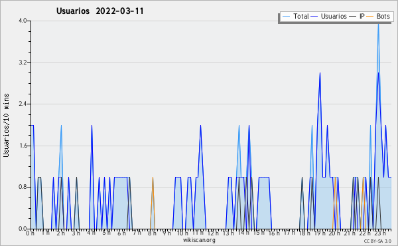
Task: Click the 19 h axis label
Action: point(320,233)
